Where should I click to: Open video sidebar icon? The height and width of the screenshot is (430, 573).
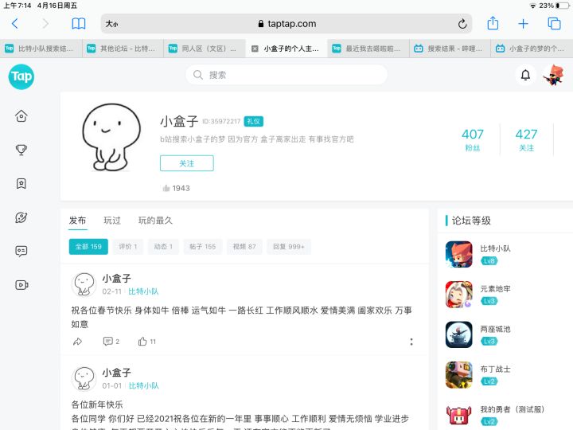coord(21,285)
